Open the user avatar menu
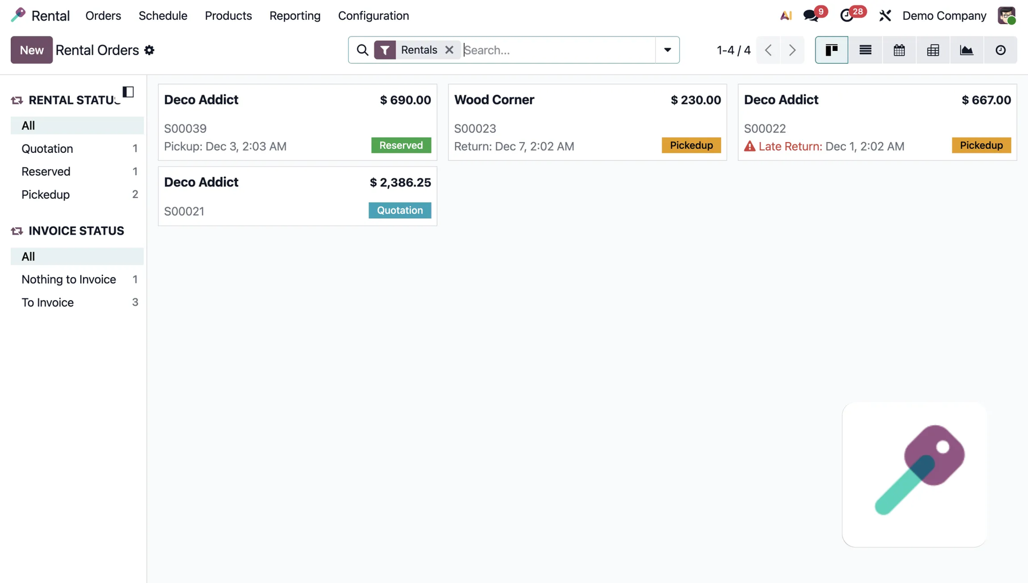1028x583 pixels. (1007, 16)
